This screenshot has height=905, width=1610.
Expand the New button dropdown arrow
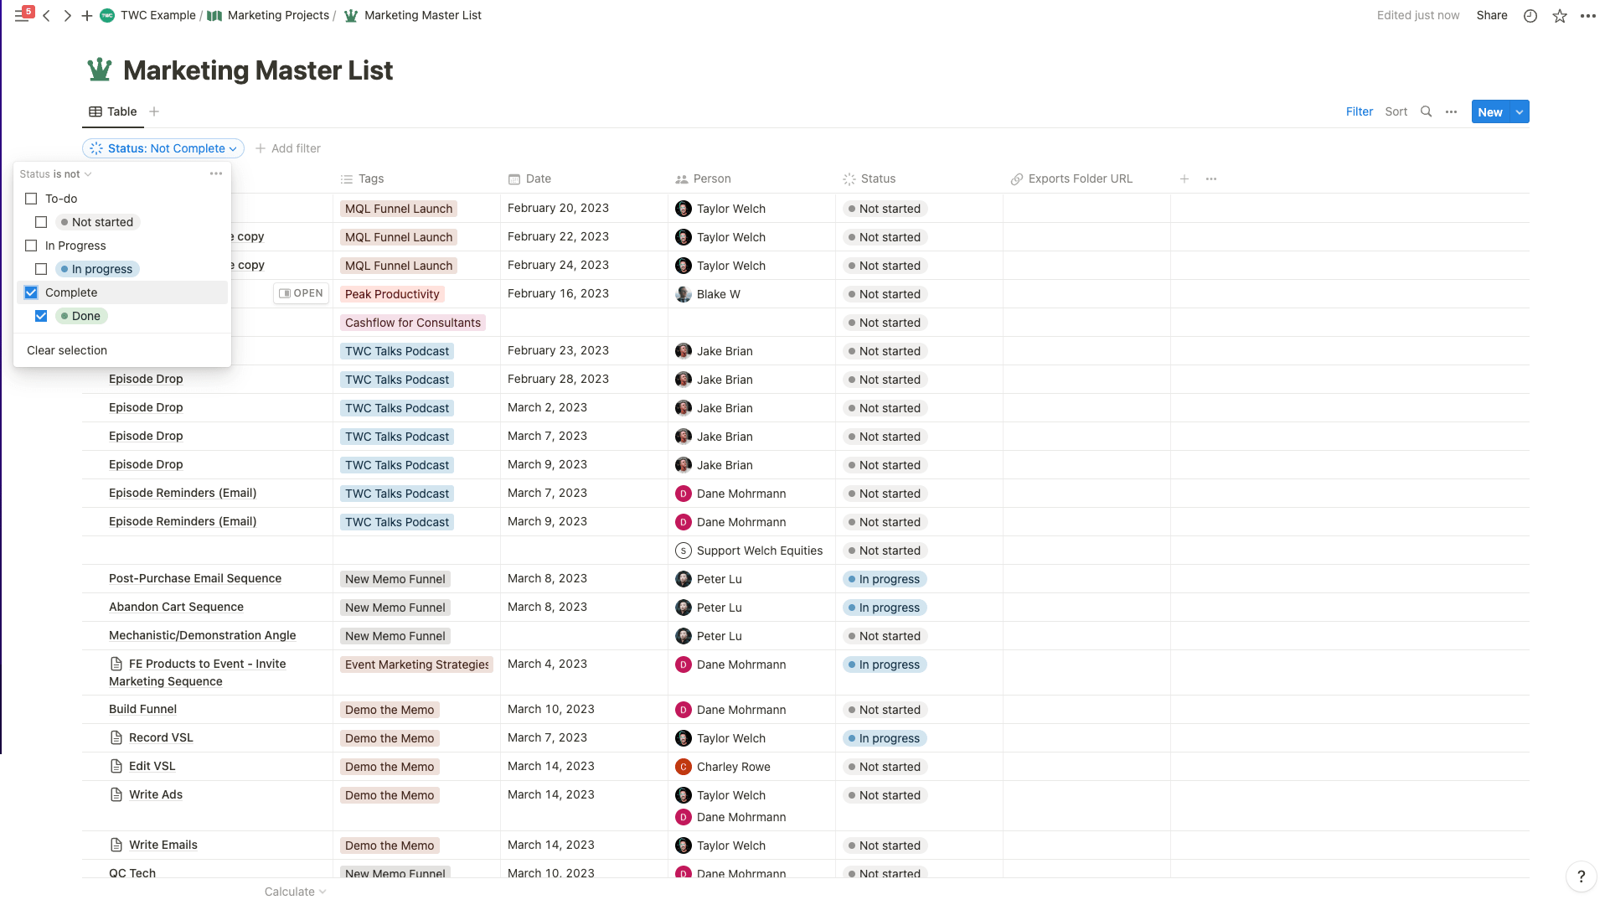(1520, 111)
